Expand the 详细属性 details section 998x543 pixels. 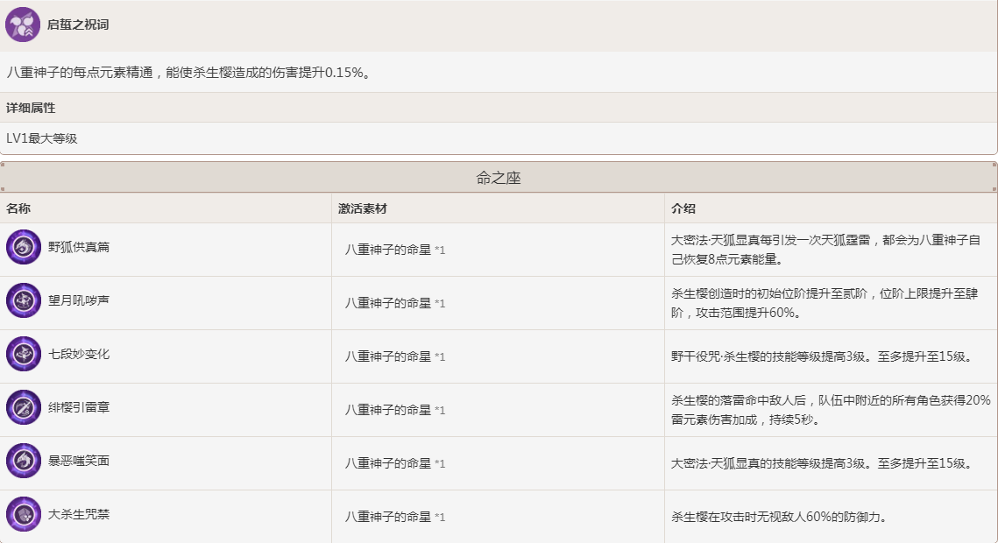point(32,108)
